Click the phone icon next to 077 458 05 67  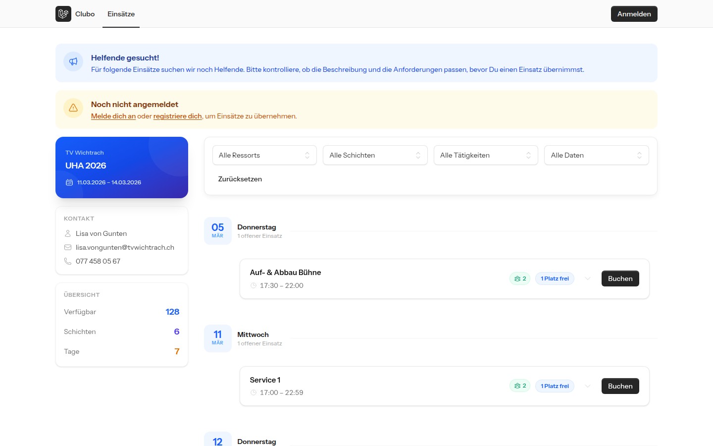[x=68, y=261]
